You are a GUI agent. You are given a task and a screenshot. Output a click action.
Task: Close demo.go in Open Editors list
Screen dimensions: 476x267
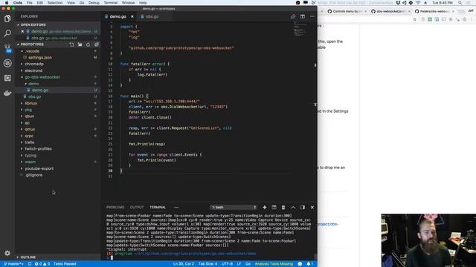point(22,31)
